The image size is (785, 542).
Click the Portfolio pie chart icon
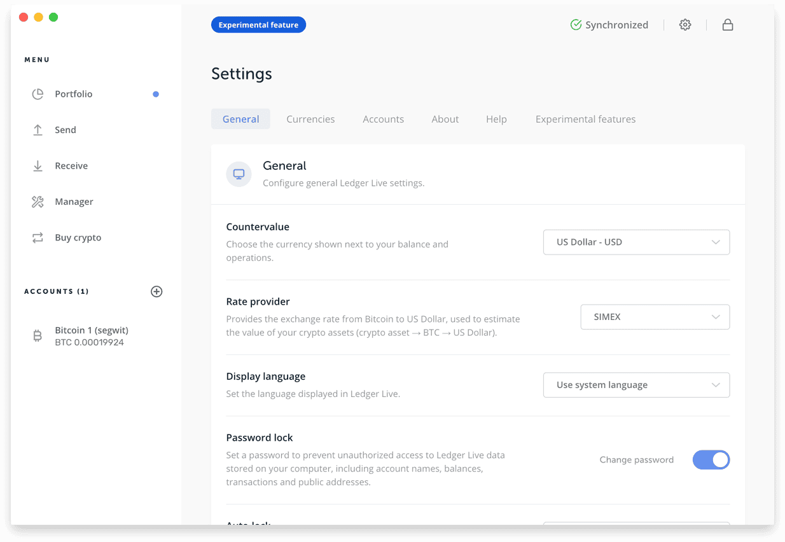coord(38,94)
